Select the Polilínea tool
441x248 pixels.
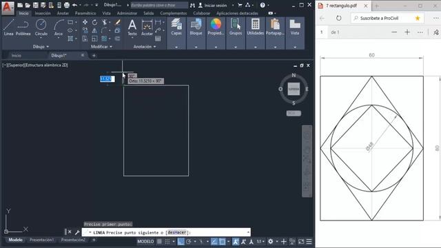tap(23, 28)
